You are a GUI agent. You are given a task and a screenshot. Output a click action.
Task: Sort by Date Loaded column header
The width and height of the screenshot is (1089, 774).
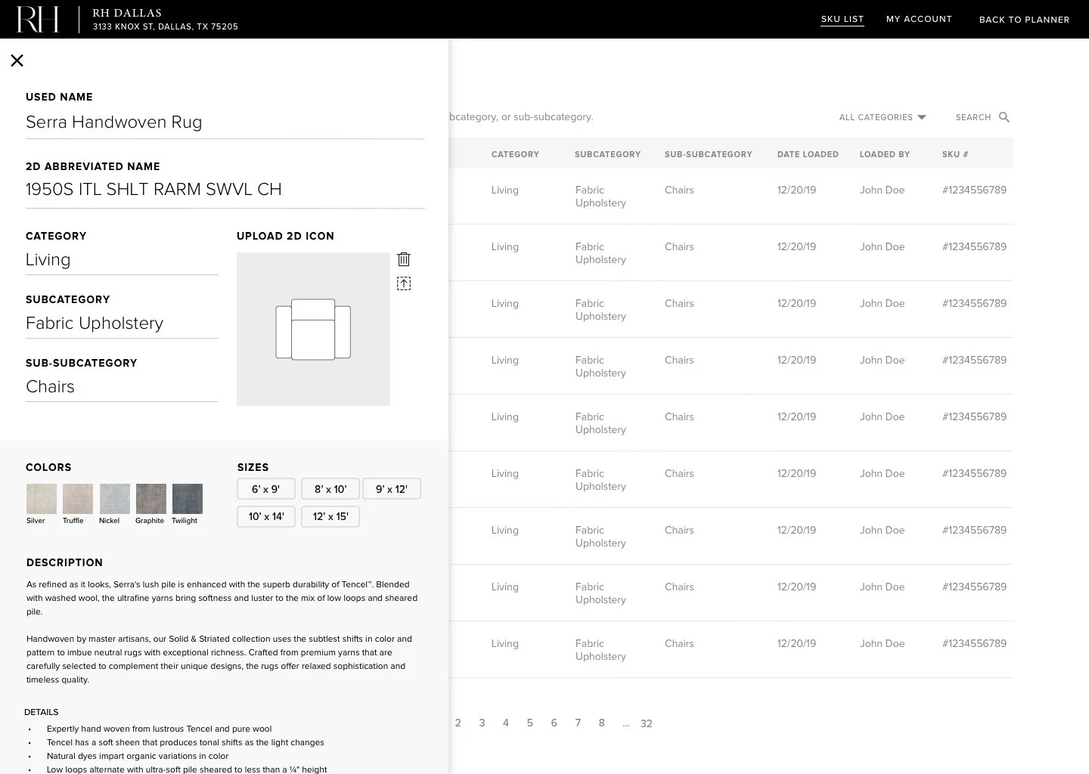click(808, 154)
